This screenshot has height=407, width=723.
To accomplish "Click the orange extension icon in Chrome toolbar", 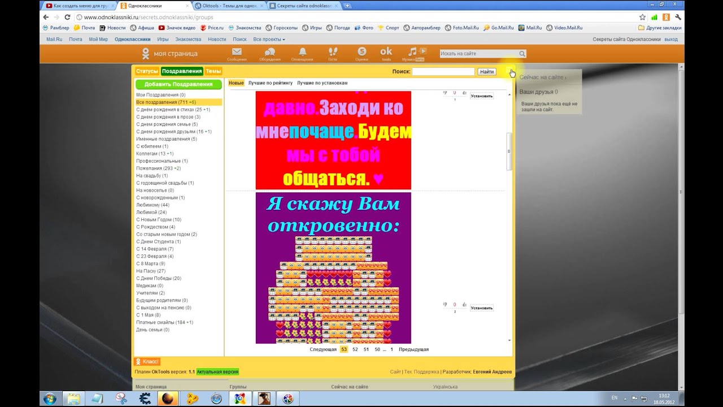I will click(667, 17).
